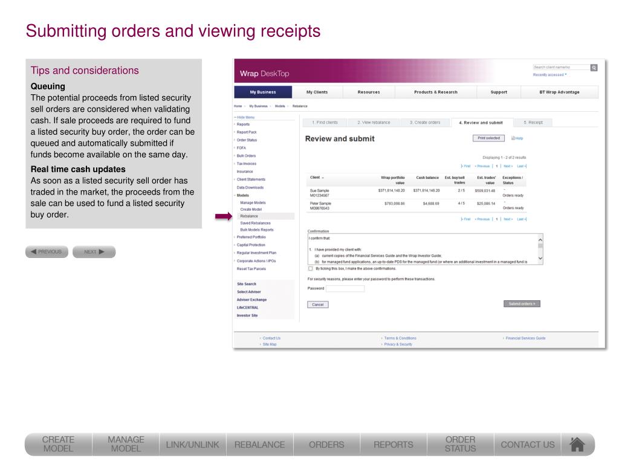Click the Cancel button
The height and width of the screenshot is (464, 619).
(x=318, y=304)
